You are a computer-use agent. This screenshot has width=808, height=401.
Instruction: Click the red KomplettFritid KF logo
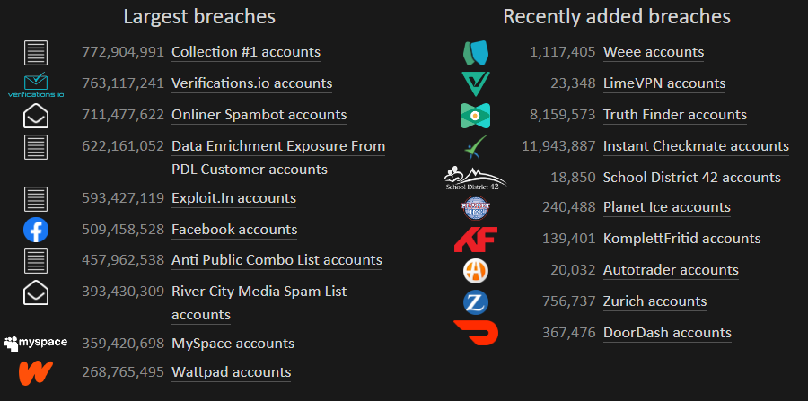[475, 239]
